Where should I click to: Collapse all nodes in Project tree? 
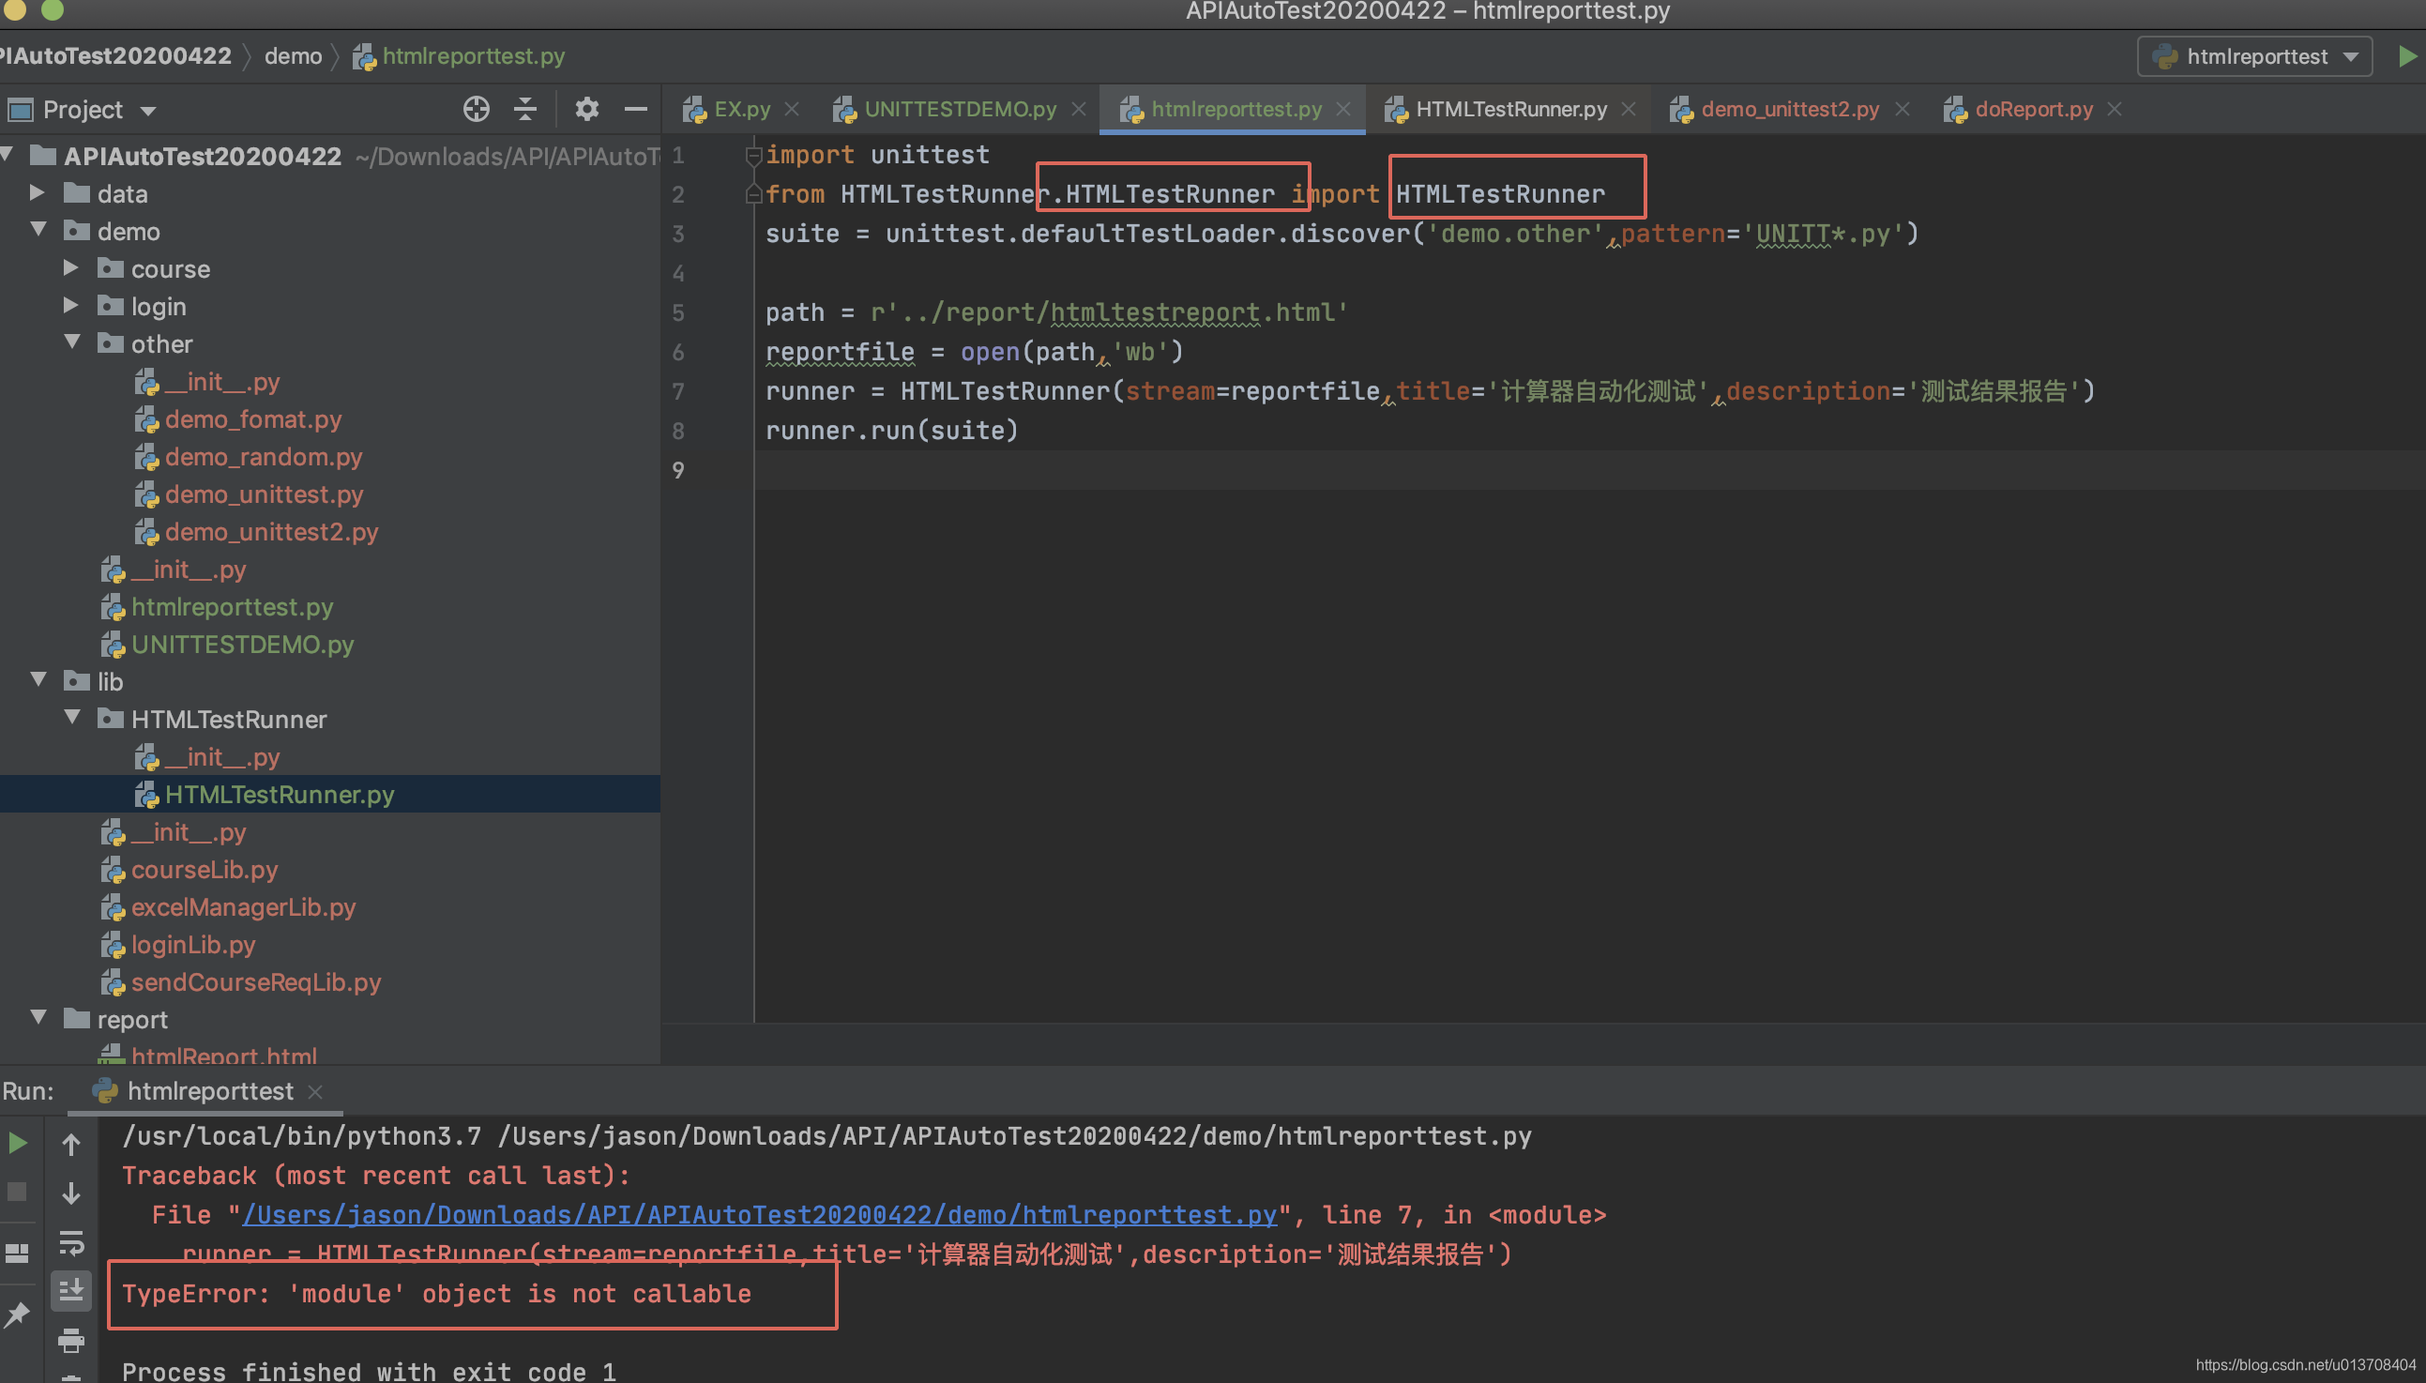pos(523,108)
